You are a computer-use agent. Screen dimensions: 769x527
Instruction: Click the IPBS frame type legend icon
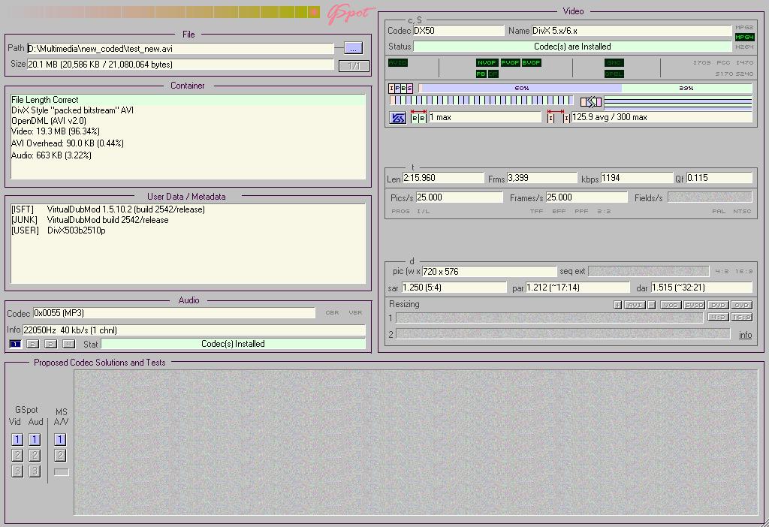pyautogui.click(x=401, y=89)
